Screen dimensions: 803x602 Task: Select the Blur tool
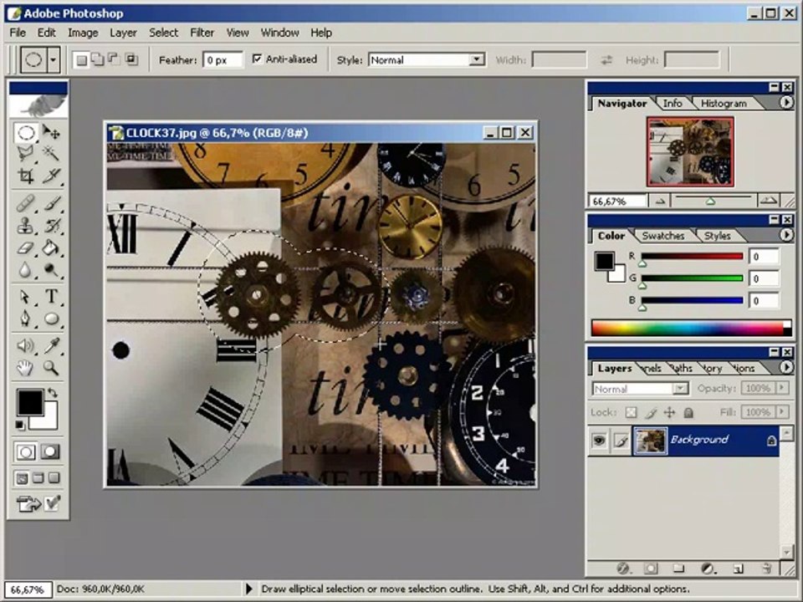tap(26, 270)
